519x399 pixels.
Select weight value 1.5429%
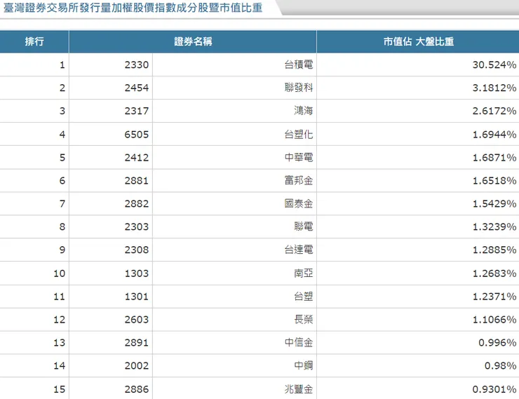494,204
